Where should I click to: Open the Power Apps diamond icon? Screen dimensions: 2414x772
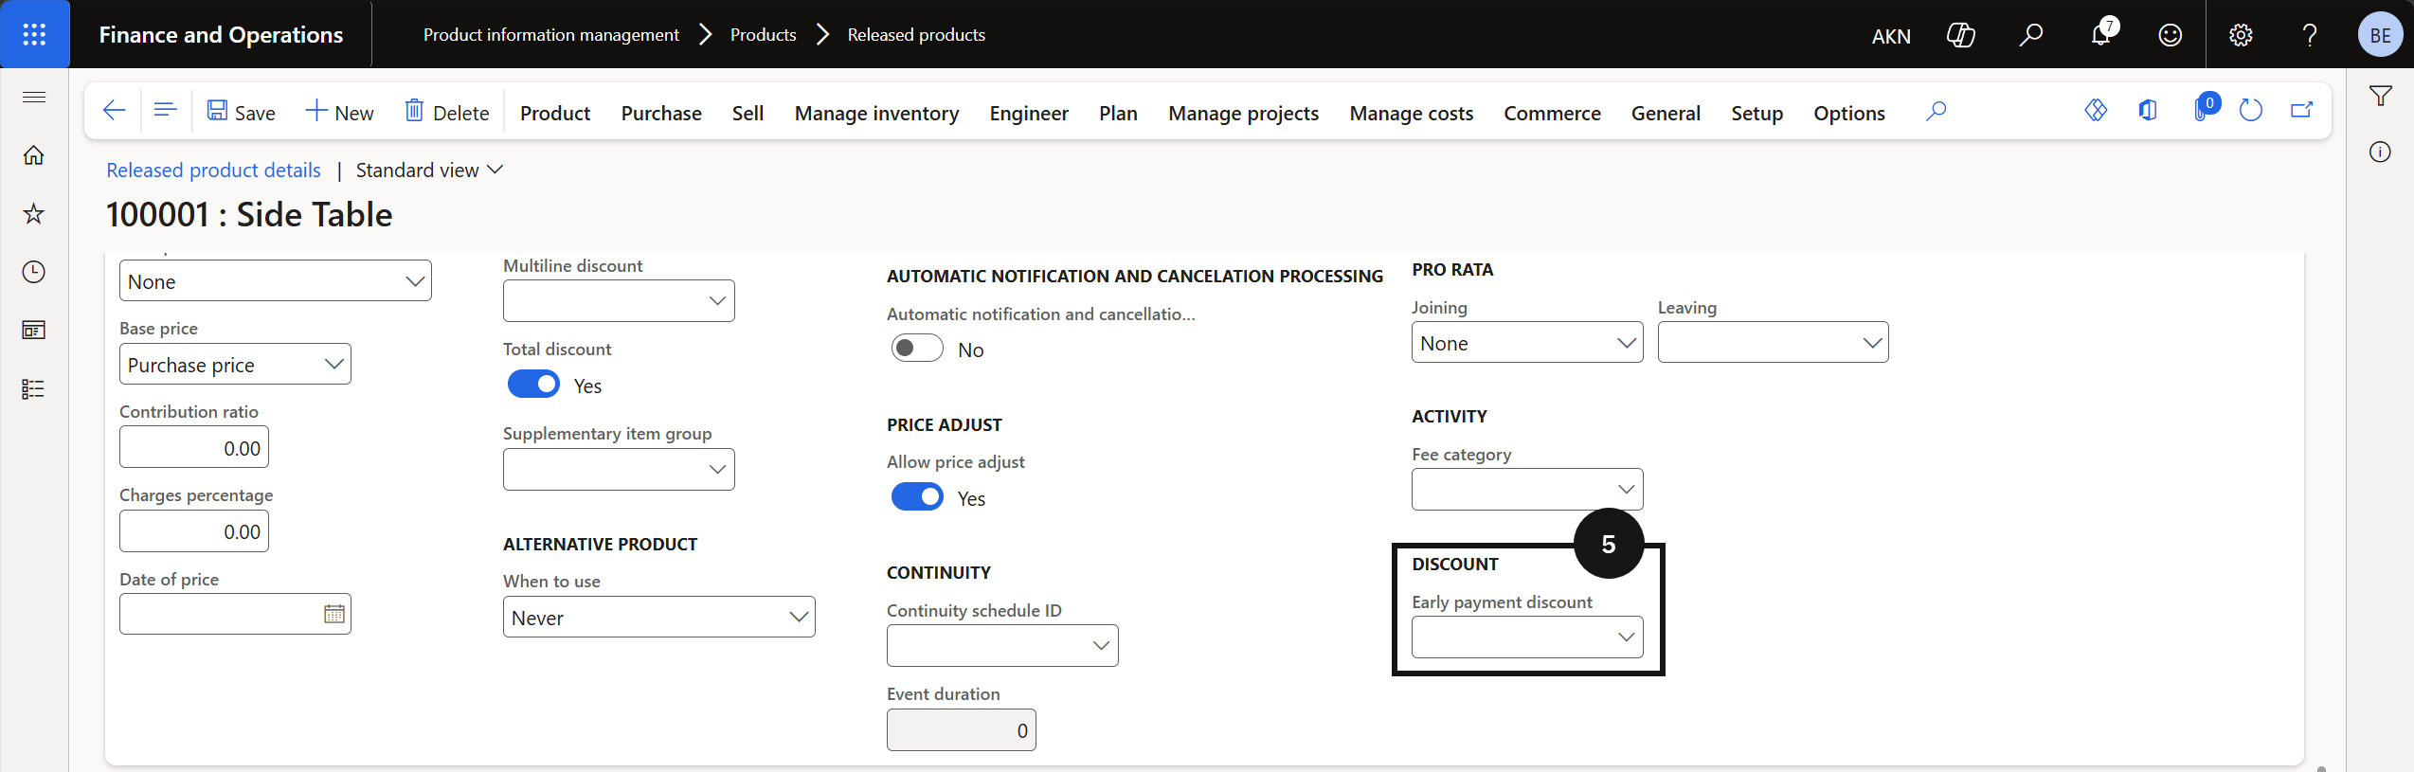pyautogui.click(x=2096, y=111)
